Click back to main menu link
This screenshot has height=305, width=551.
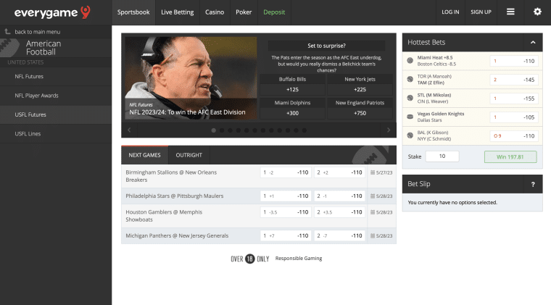click(x=37, y=32)
